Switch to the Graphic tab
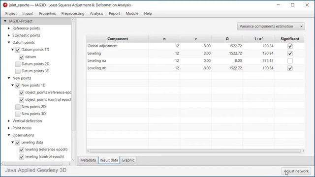315x177 pixels. [128, 160]
